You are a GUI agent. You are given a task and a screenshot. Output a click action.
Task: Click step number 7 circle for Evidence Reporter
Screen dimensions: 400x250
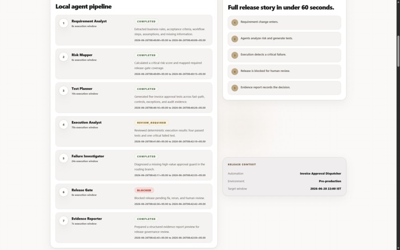click(64, 221)
